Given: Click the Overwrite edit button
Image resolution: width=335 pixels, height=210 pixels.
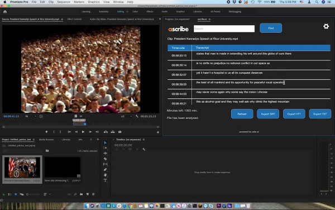Looking at the screenshot, I should point(113,132).
